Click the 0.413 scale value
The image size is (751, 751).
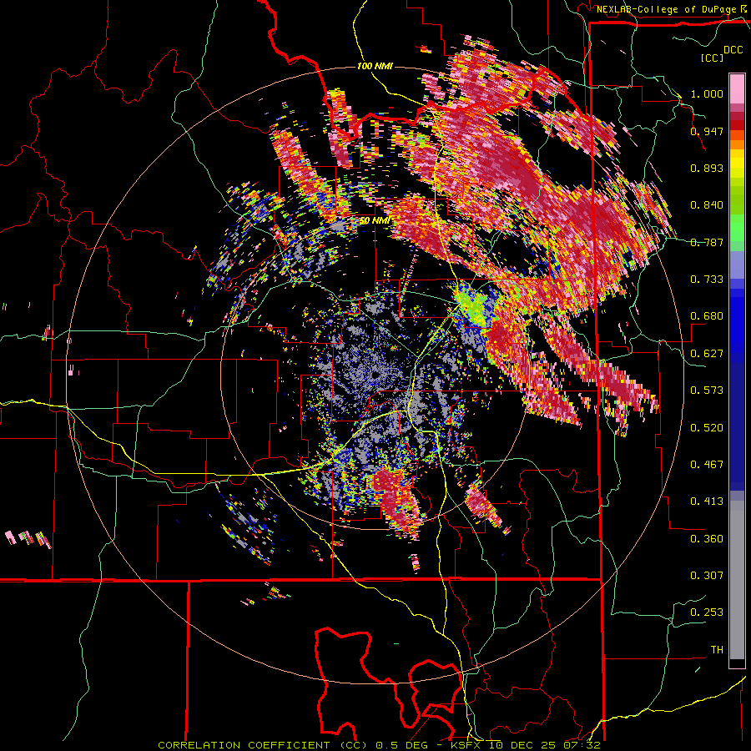(707, 502)
